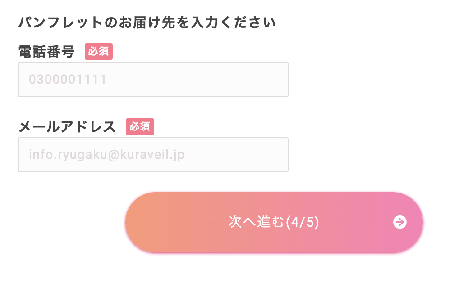The height and width of the screenshot is (287, 459).
Task: Click the 必須 badge next to 電話番号
Action: point(99,52)
